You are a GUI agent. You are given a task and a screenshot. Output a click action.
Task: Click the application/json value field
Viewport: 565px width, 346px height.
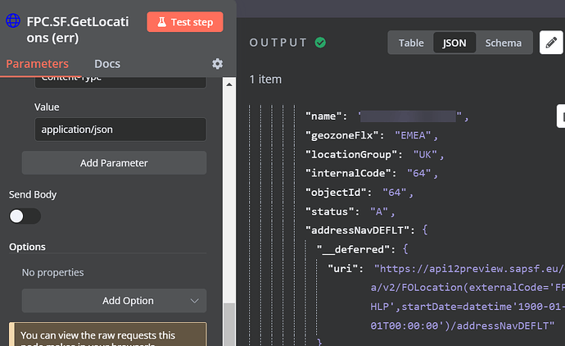[120, 130]
